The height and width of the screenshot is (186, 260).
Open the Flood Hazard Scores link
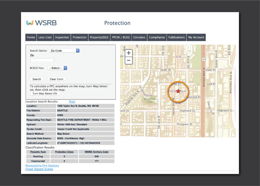tap(39, 169)
